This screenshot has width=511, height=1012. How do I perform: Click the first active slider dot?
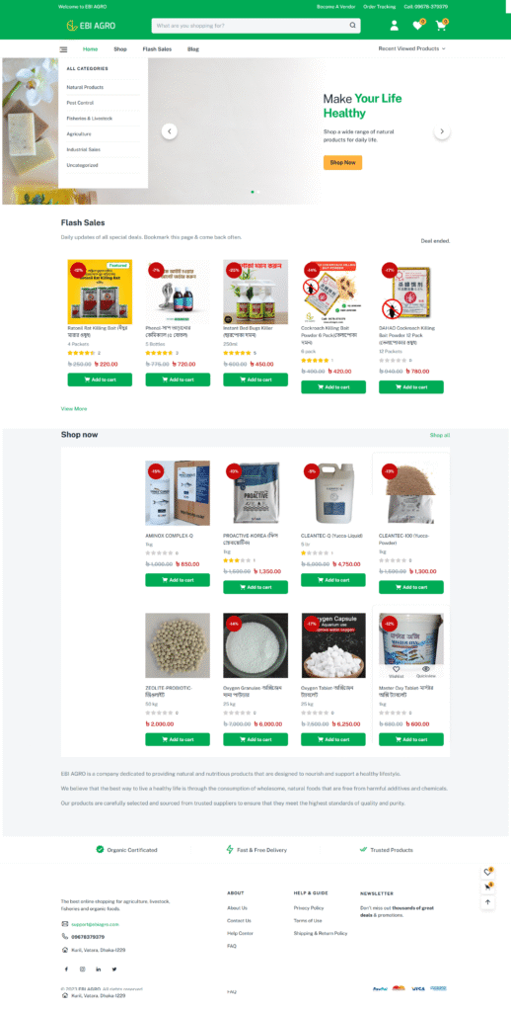253,192
